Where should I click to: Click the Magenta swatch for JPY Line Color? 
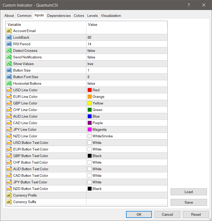point(90,130)
